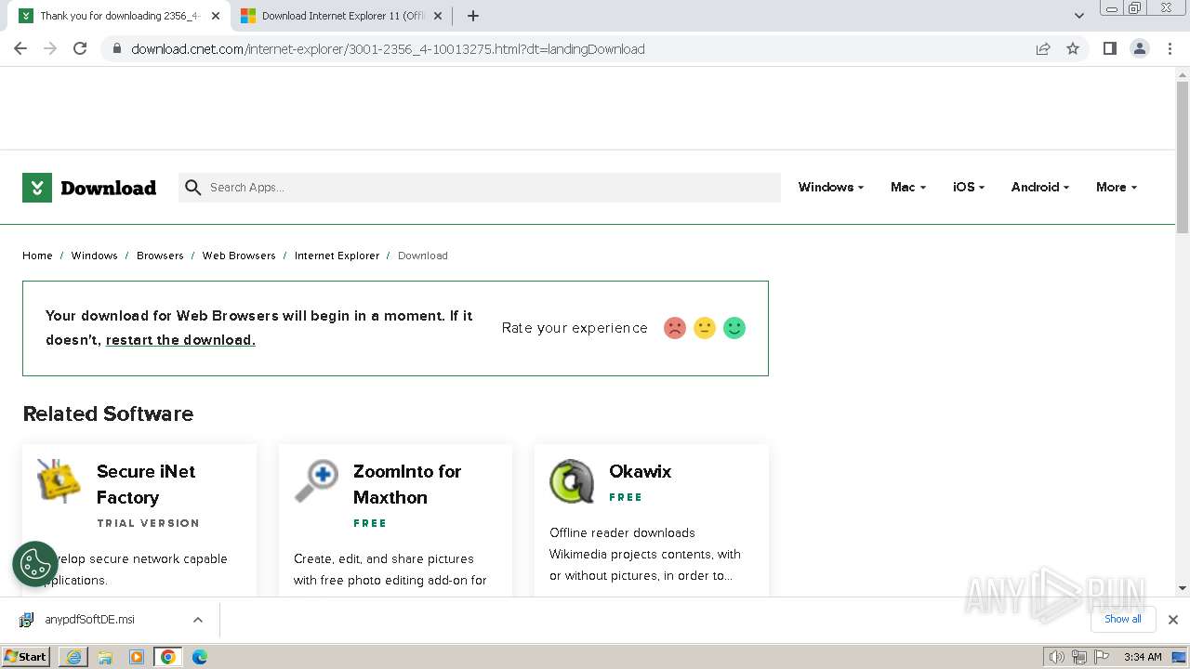1190x669 pixels.
Task: Go to Browsers breadcrumb
Action: [160, 256]
